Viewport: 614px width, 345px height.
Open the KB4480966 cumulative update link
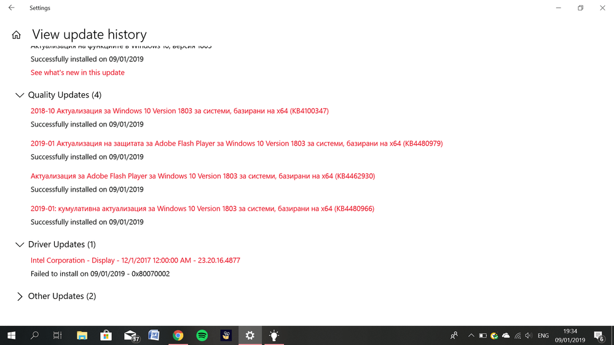[202, 209]
